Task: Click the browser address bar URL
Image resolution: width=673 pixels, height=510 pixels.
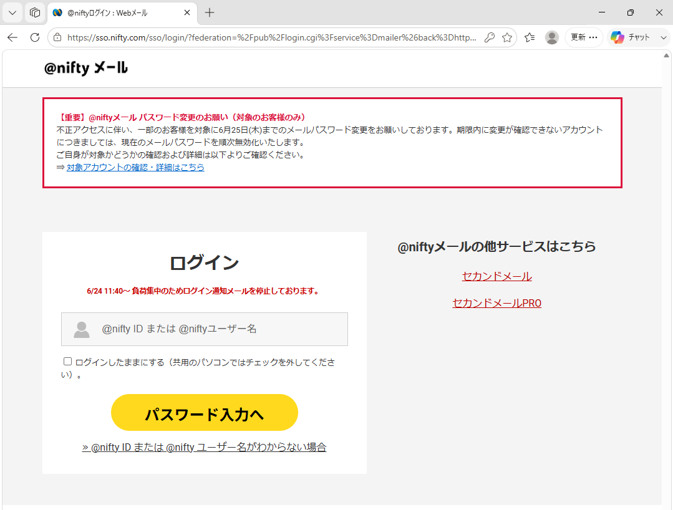Action: coord(272,38)
